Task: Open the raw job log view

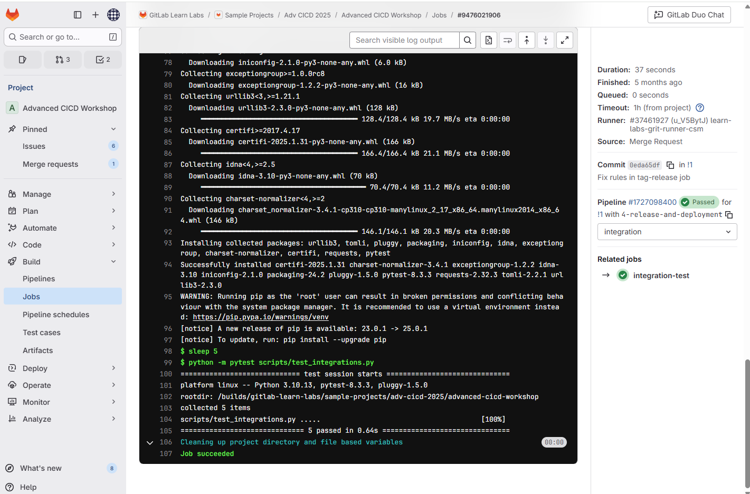Action: point(488,40)
